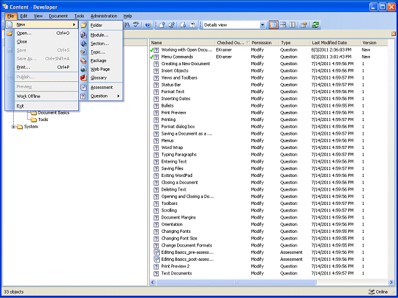Select the horizontal split layout icon

(283, 25)
